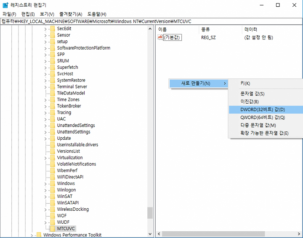The image size is (303, 238).
Task: Open the 파일(F) menu
Action: (x=9, y=14)
